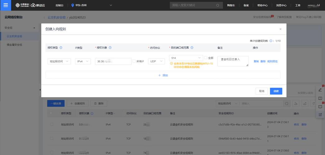Screen dimensions: 325x155
Task: Click 删除 for rule 094df080
Action: coord(304,139)
